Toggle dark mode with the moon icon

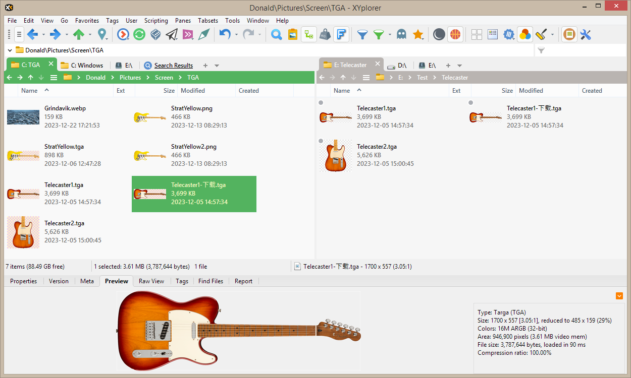tap(439, 34)
